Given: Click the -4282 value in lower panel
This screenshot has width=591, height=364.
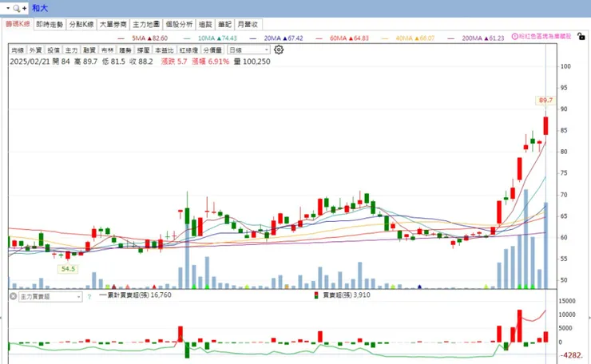Looking at the screenshot, I should [571, 355].
